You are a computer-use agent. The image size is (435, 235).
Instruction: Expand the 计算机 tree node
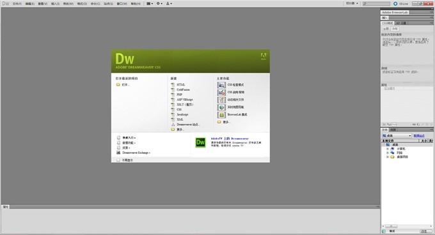[388, 149]
